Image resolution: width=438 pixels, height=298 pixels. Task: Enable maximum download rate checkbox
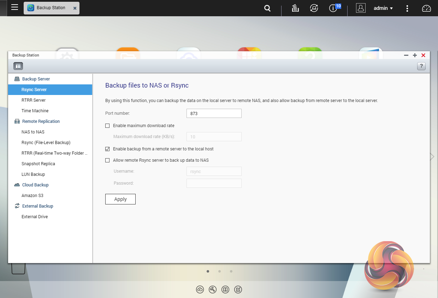click(107, 126)
